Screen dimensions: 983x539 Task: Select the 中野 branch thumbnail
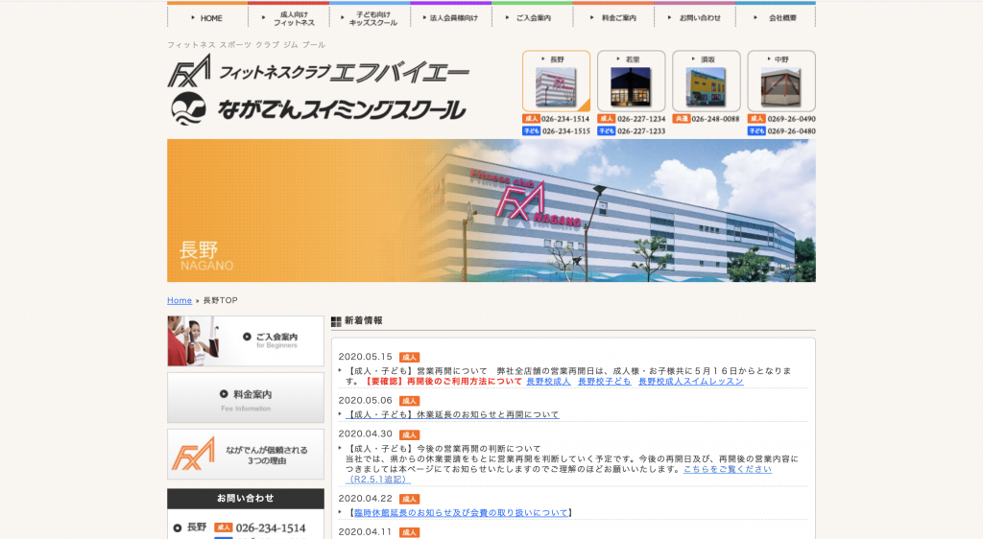(781, 81)
